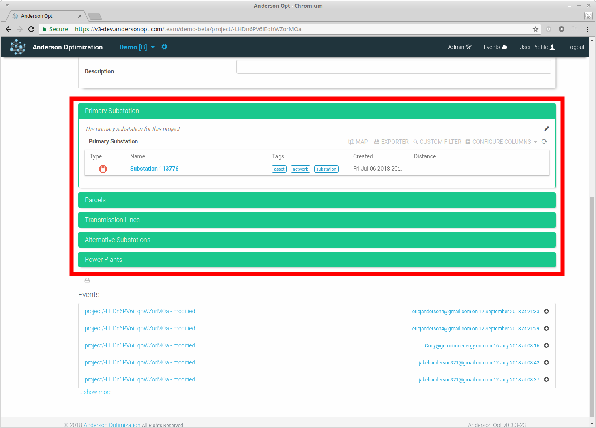The width and height of the screenshot is (596, 428).
Task: Click the shield extension icon
Action: [x=562, y=29]
